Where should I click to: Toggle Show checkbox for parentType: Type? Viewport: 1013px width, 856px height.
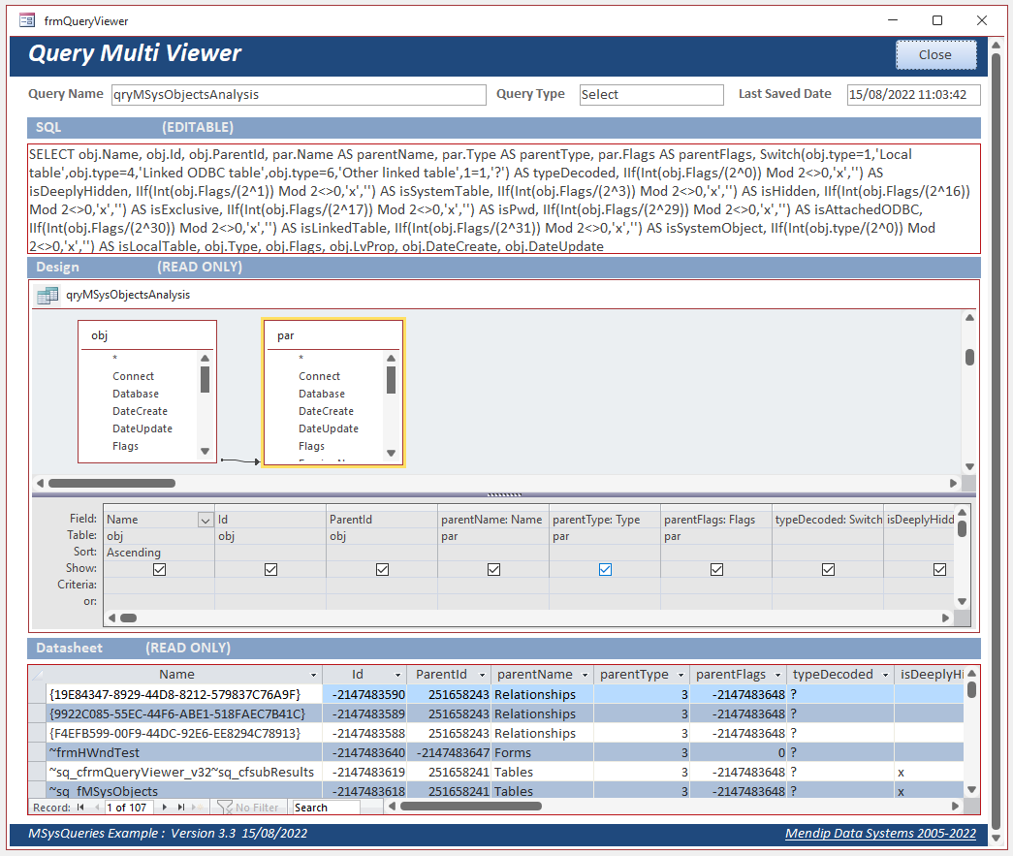click(x=605, y=570)
